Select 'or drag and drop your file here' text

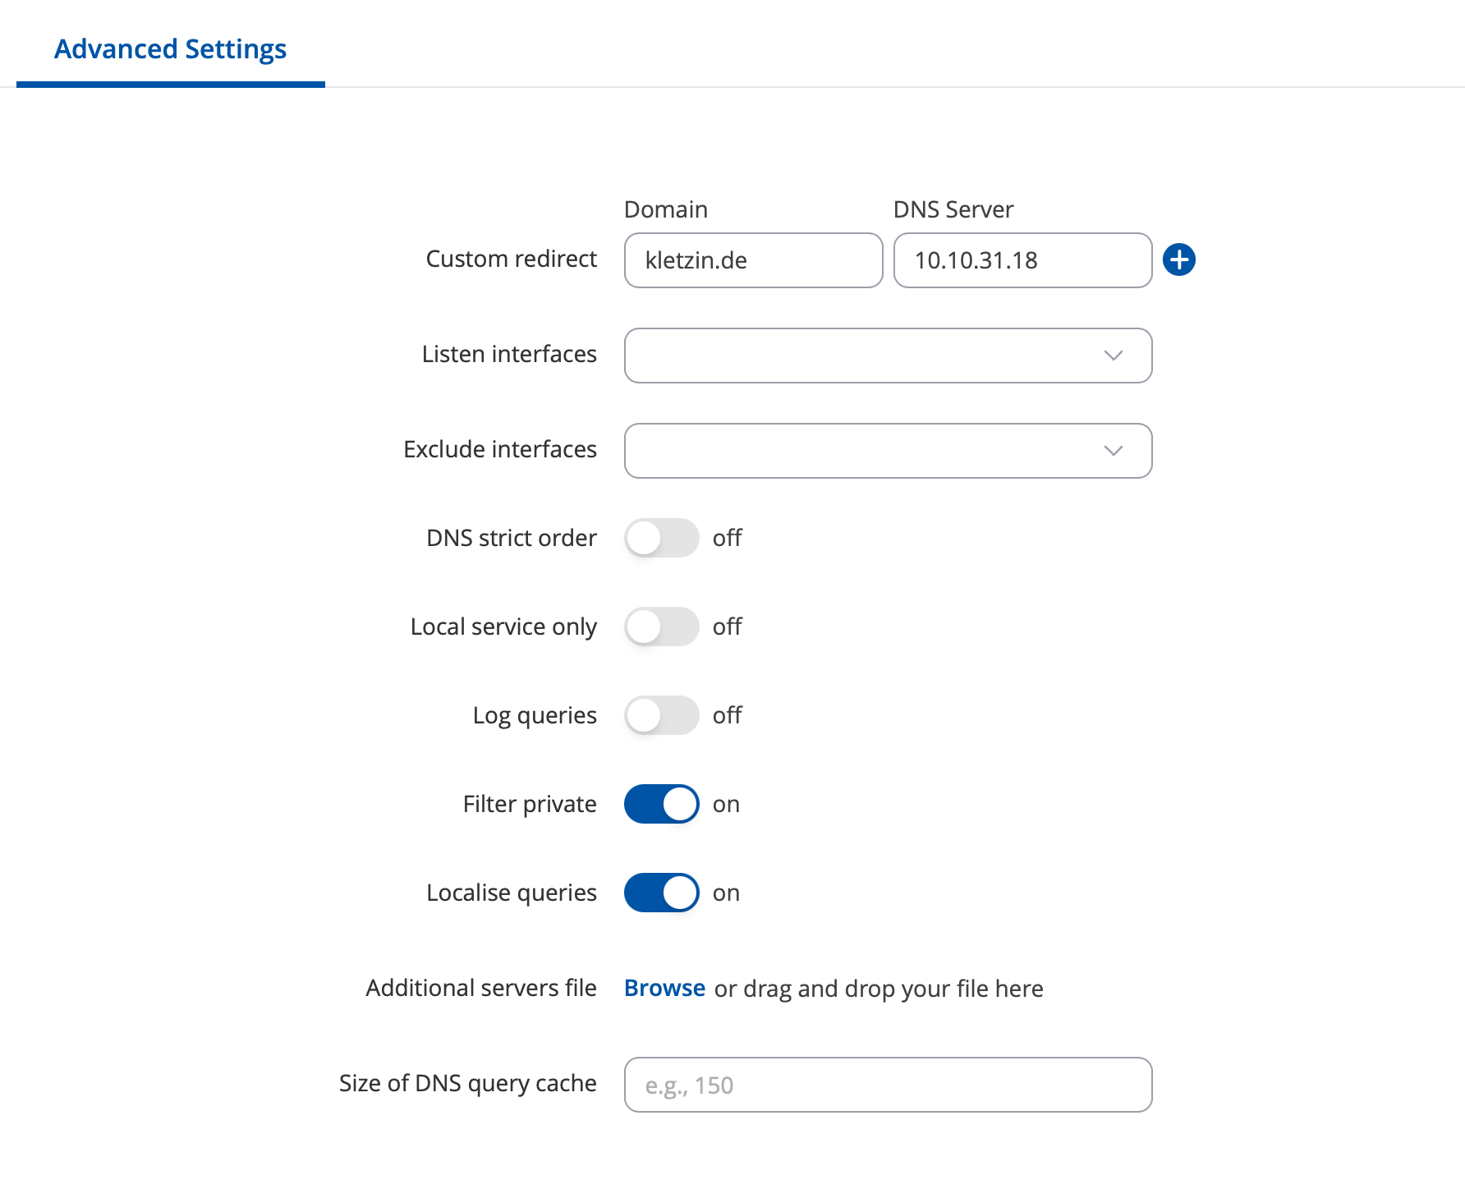click(879, 989)
